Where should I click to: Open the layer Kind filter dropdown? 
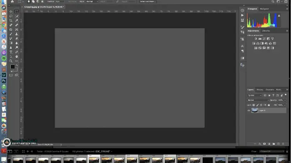click(x=255, y=95)
